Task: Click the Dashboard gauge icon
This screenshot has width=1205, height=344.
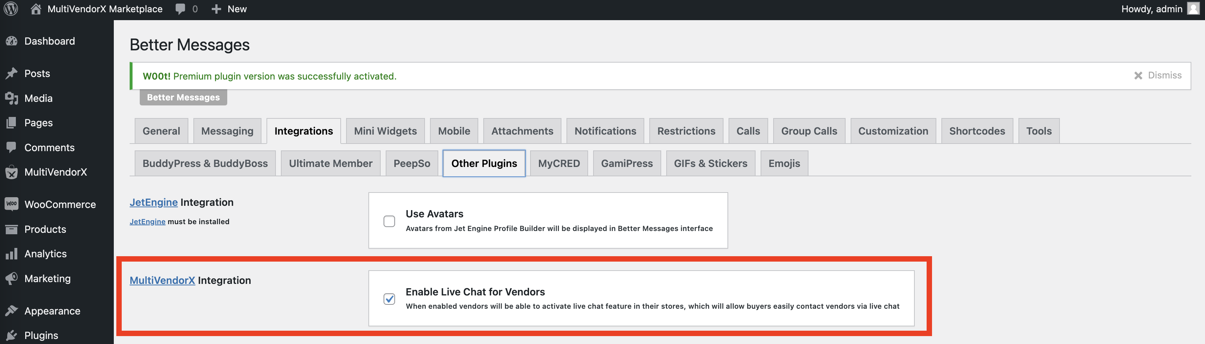Action: [x=12, y=41]
